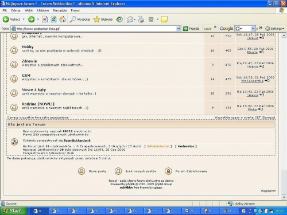287x215 pixels.
Task: Open the Ulubione favorites star
Action: coord(103,19)
